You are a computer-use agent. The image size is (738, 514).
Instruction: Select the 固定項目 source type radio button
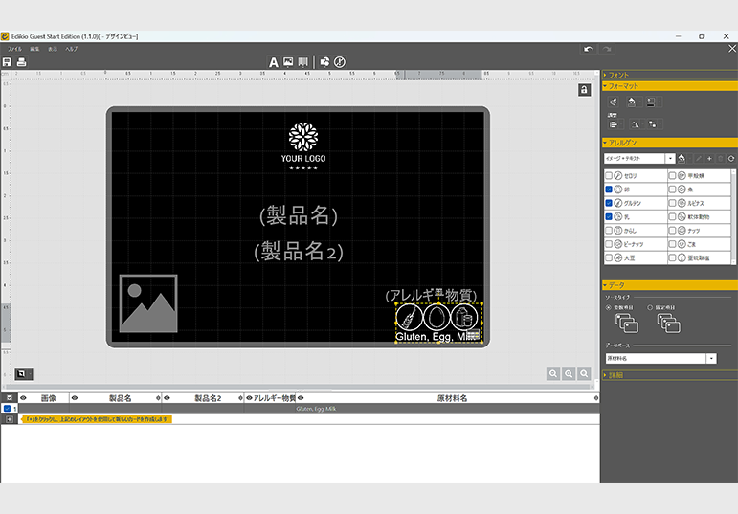650,307
